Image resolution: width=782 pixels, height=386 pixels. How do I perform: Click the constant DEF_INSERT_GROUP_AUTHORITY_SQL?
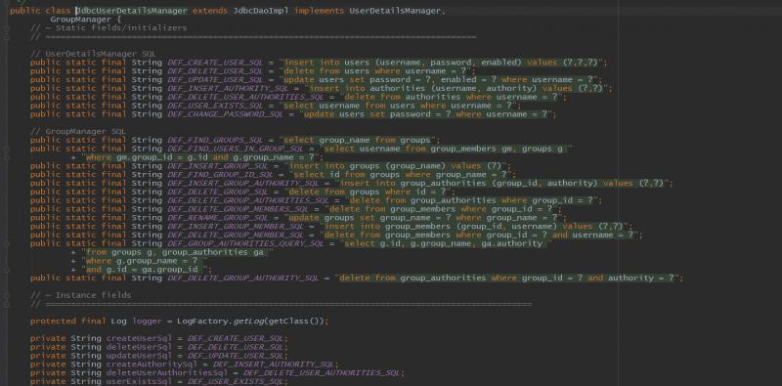[243, 183]
